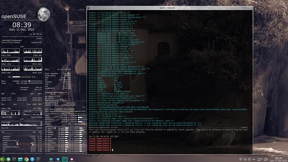Open the green chameleon icon beside launcher
The height and width of the screenshot is (162, 288).
pyautogui.click(x=8, y=159)
